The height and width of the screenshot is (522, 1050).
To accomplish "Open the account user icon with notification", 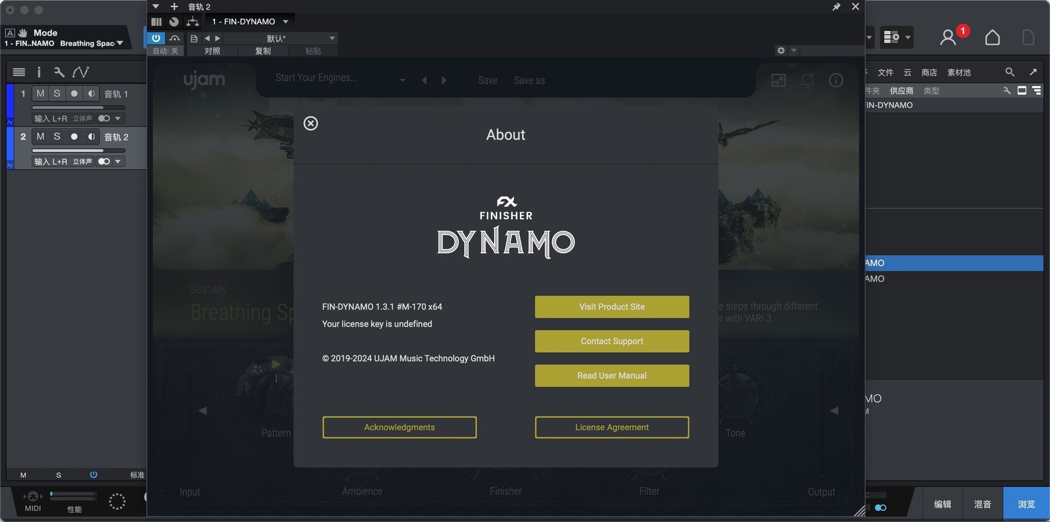I will pyautogui.click(x=948, y=37).
